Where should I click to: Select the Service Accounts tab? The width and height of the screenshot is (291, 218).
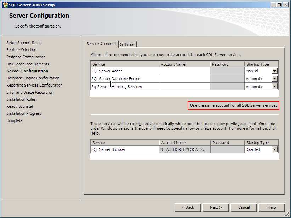[x=101, y=44]
